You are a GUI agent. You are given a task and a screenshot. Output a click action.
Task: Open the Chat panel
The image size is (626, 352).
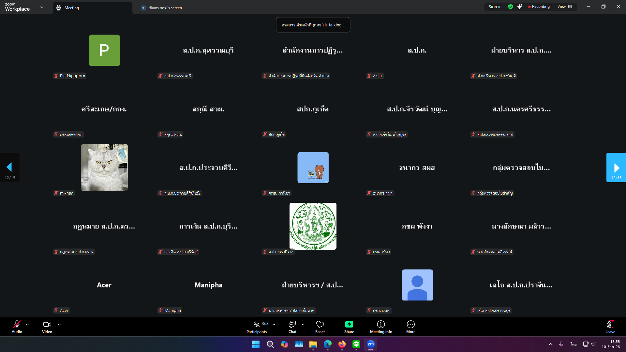[292, 327]
